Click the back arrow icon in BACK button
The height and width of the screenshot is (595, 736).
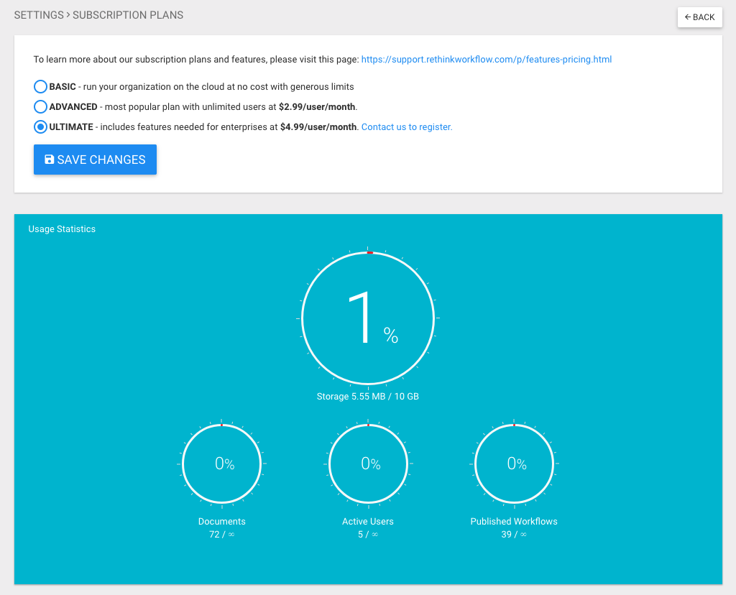click(x=689, y=17)
